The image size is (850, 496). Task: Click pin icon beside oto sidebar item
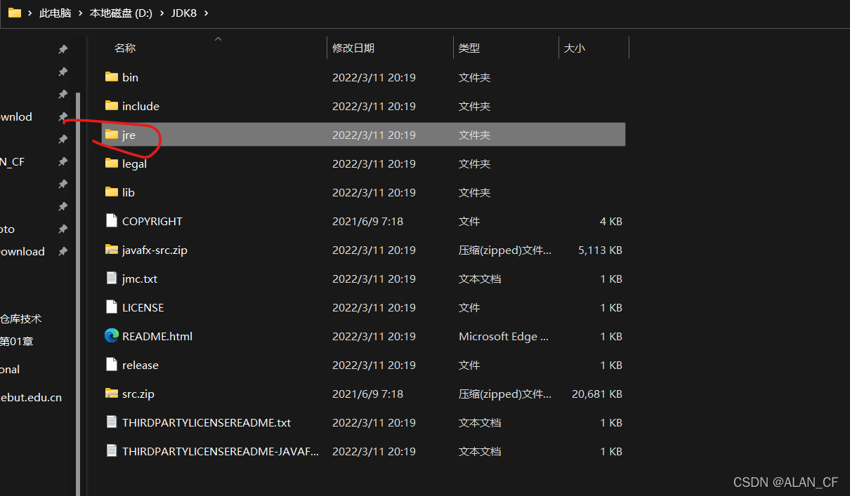(x=63, y=229)
